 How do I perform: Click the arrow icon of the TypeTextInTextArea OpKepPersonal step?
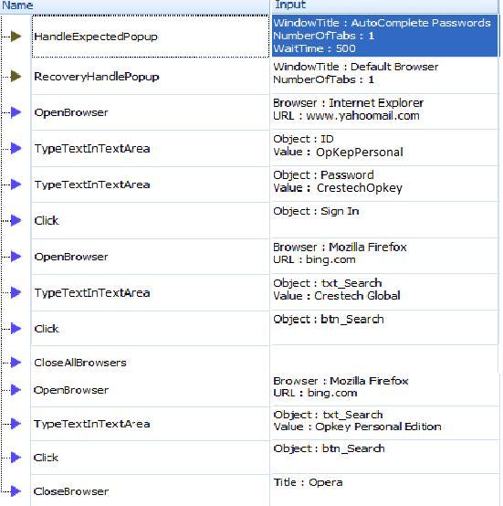point(16,149)
